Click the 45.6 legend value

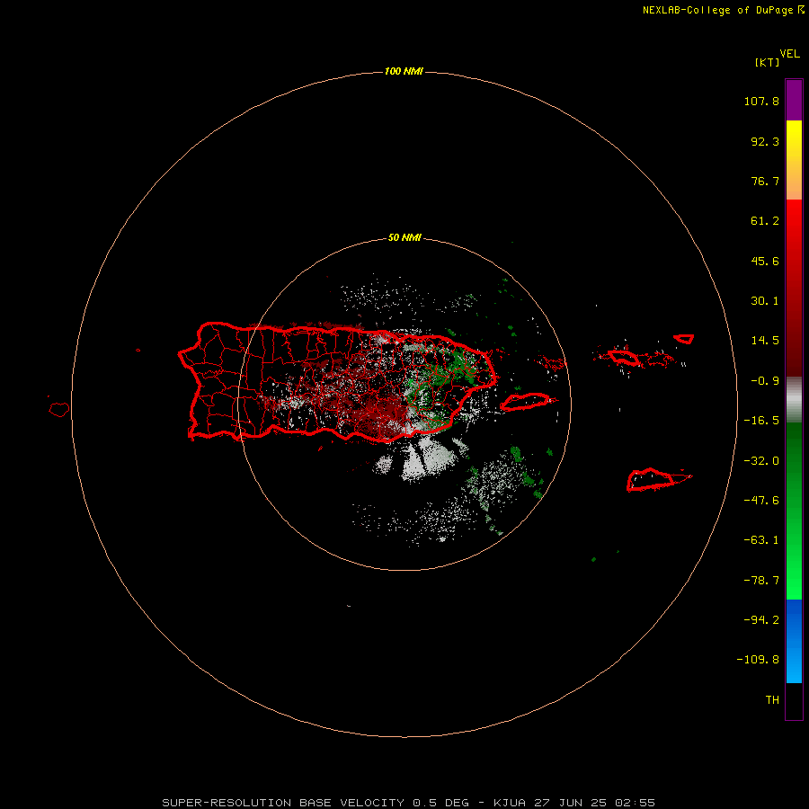point(765,261)
